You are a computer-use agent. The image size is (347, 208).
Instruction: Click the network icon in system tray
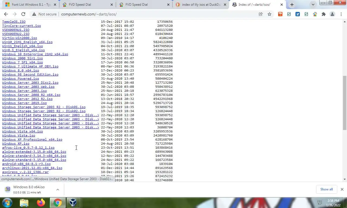click(319, 203)
